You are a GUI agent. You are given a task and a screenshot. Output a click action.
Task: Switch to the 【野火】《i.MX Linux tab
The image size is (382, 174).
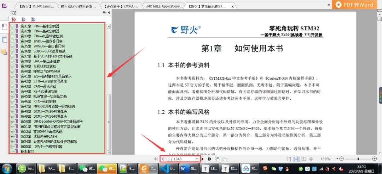[36, 6]
